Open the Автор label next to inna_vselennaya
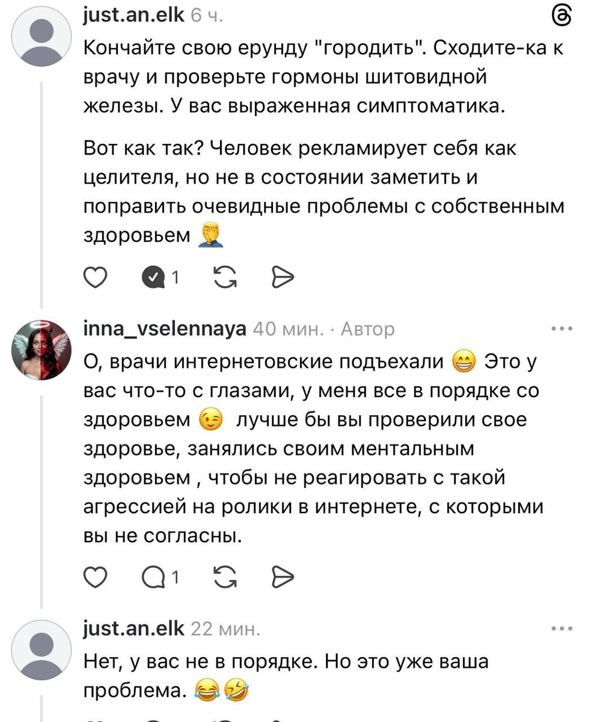591x722 pixels. [x=367, y=329]
